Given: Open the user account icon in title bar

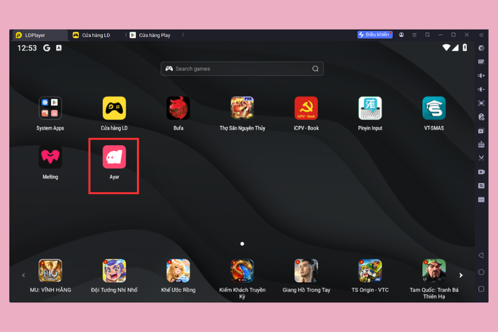Looking at the screenshot, I should (402, 35).
